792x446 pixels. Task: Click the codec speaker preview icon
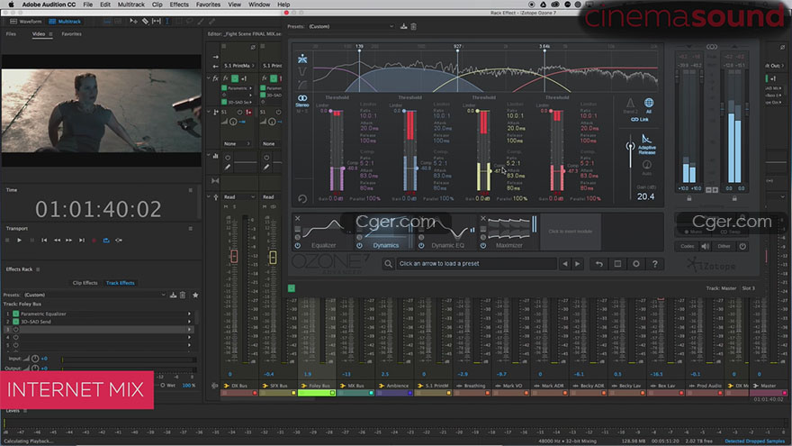[x=705, y=246]
